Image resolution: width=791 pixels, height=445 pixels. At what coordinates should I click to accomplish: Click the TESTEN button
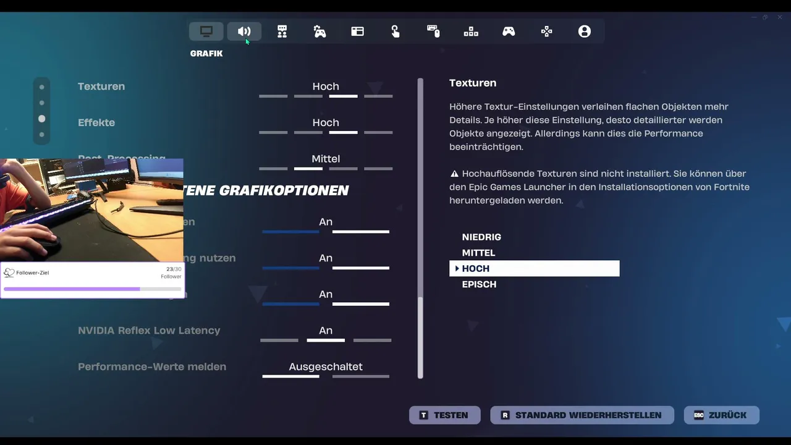[444, 415]
